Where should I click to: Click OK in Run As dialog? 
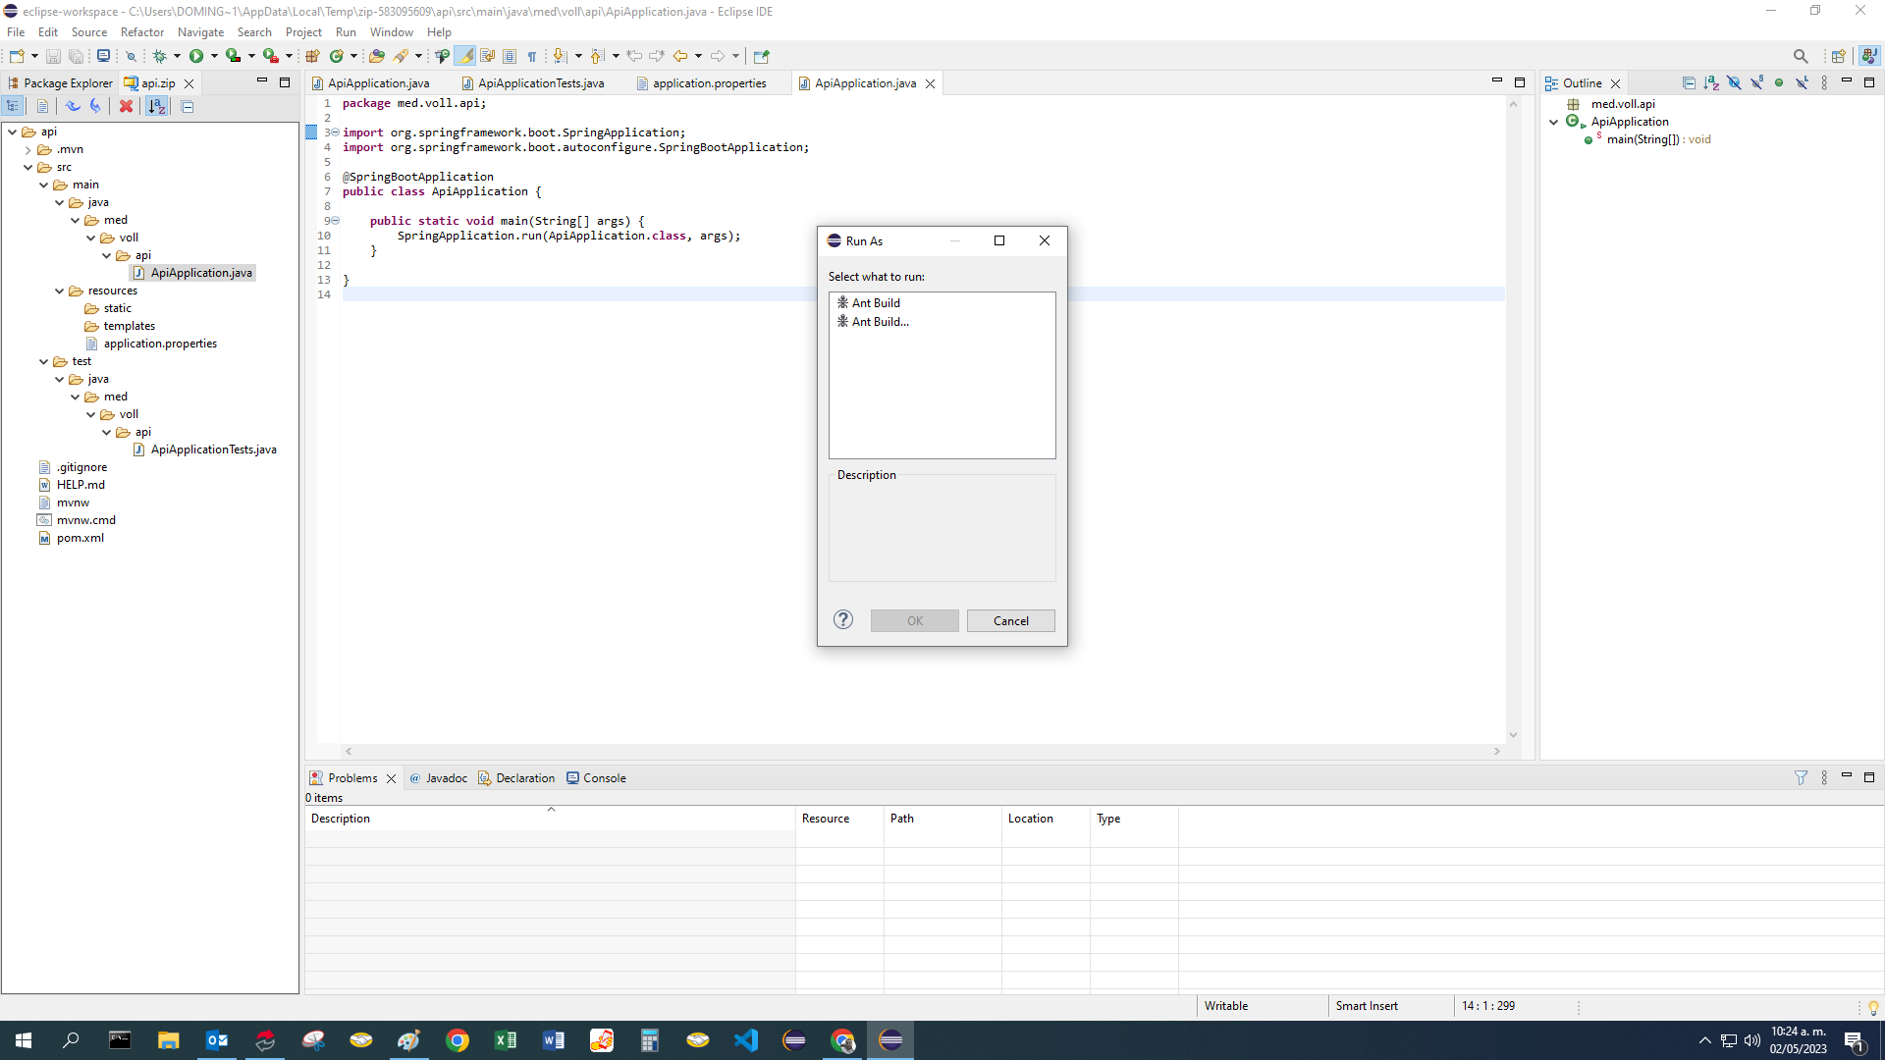point(914,620)
